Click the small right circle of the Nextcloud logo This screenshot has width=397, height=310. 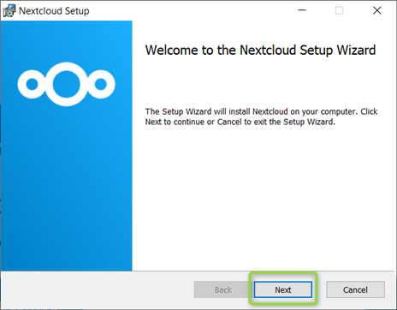coord(101,84)
